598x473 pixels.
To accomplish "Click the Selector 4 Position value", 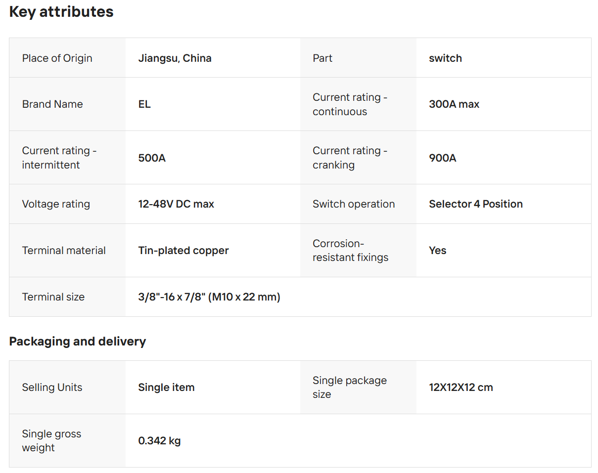I will point(475,204).
